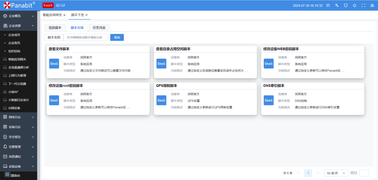Switch to the 任务列表 tab
Screen dimensions: 378x180
(x=99, y=28)
